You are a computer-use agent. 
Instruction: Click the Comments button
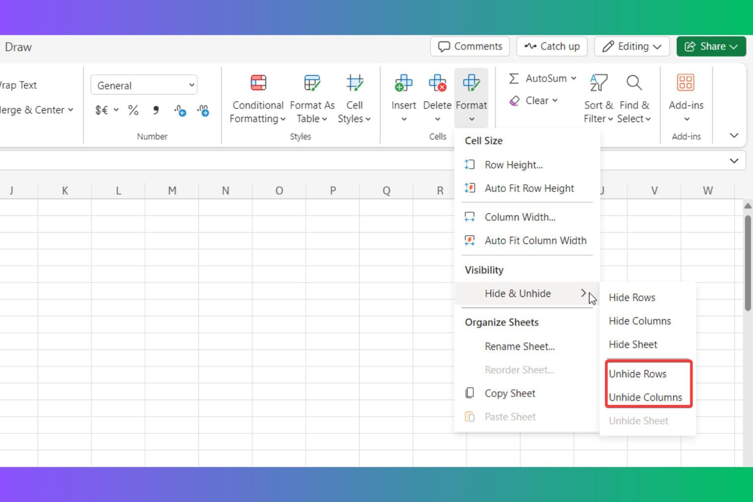click(x=470, y=47)
